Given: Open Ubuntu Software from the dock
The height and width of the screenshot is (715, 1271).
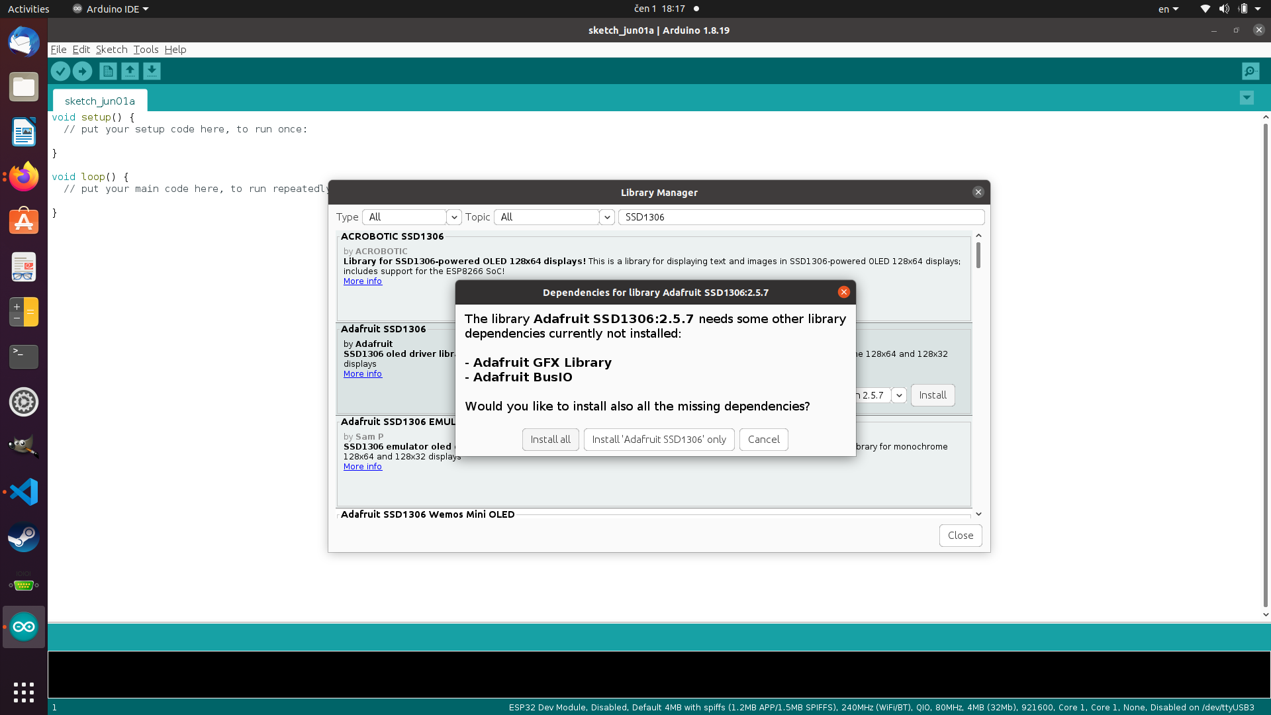Looking at the screenshot, I should click(24, 222).
